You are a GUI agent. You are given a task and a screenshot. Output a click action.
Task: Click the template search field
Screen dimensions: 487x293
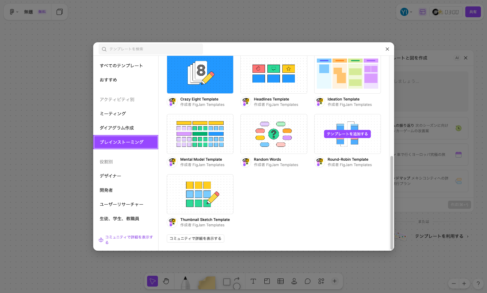pos(150,49)
